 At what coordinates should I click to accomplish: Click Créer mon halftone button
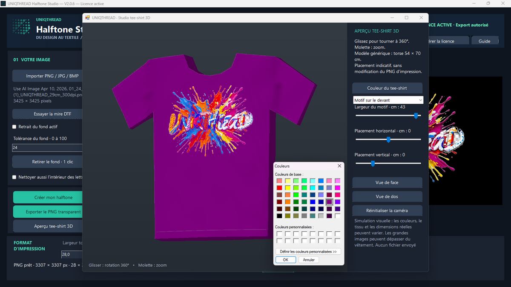point(47,197)
